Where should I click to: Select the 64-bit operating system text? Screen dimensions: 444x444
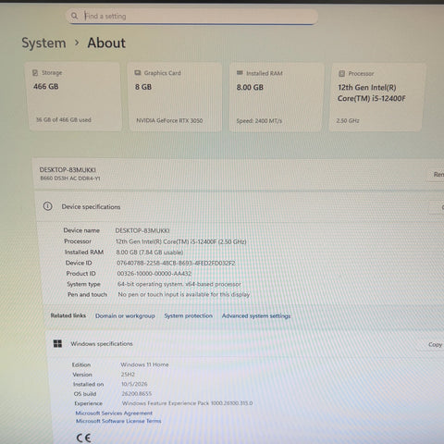point(179,284)
